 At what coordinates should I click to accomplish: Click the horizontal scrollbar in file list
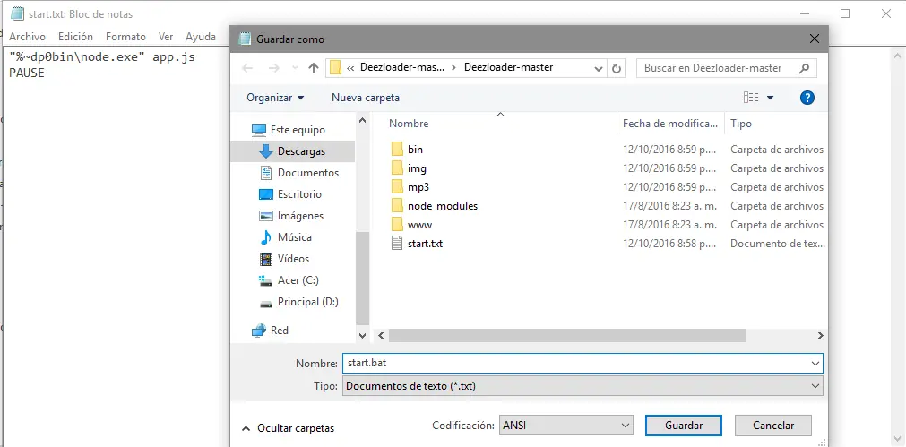coord(567,336)
